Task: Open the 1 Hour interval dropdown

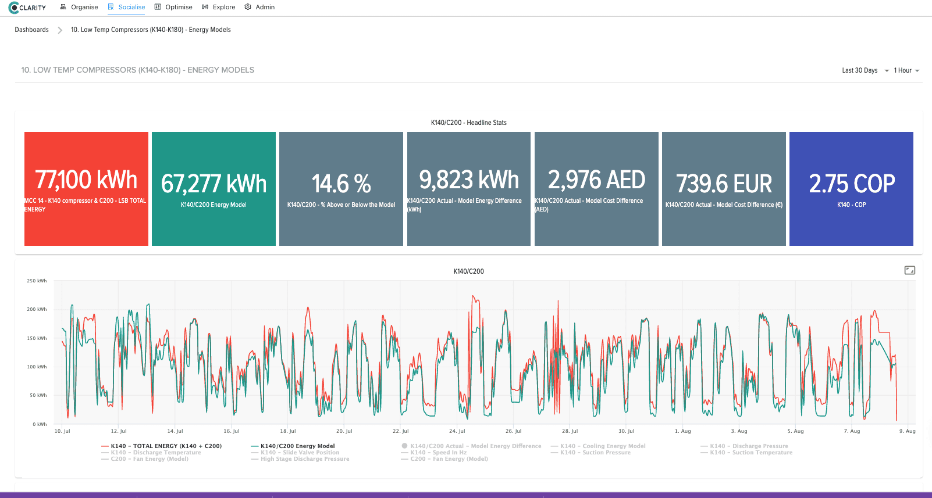Action: tap(906, 70)
